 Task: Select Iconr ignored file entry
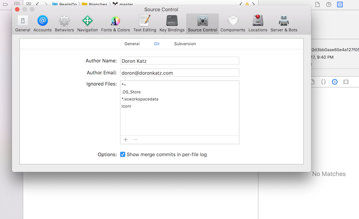pos(179,106)
